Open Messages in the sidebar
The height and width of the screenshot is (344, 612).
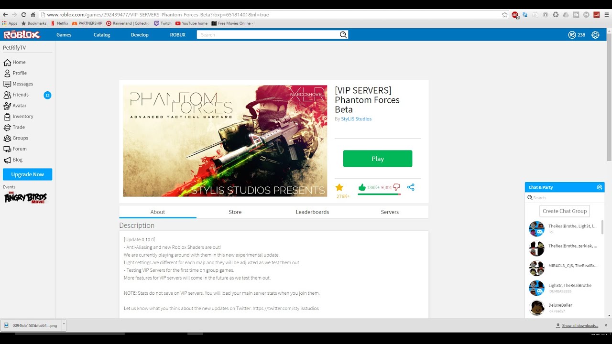(18, 84)
